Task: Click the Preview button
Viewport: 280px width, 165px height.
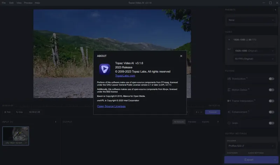Action: [212, 112]
